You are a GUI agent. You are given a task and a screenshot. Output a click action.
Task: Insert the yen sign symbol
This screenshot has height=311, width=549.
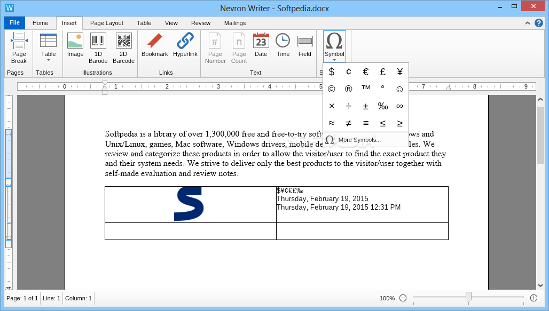tap(400, 71)
